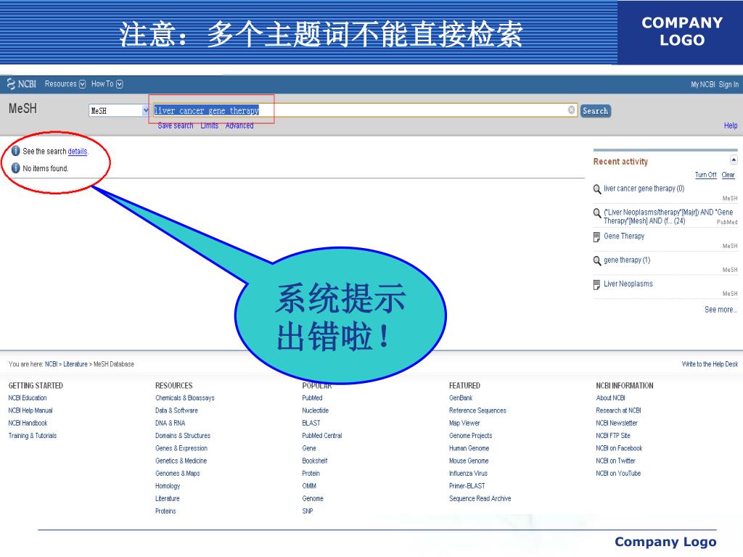This screenshot has width=743, height=557.
Task: Click magnifier icon for Liver Neoplasms/therapy PubMed search
Action: [597, 213]
